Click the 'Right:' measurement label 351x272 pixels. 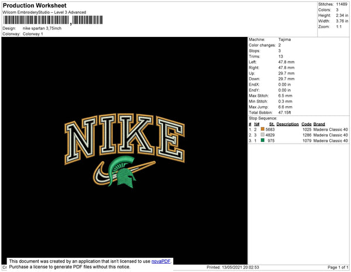pyautogui.click(x=254, y=68)
